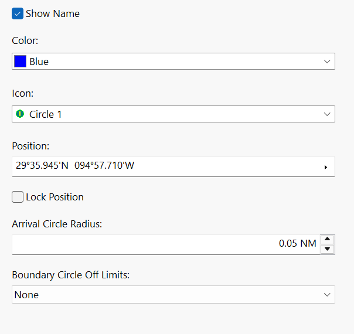354x334 pixels.
Task: Open the Icon dropdown arrow
Action: pyautogui.click(x=327, y=114)
